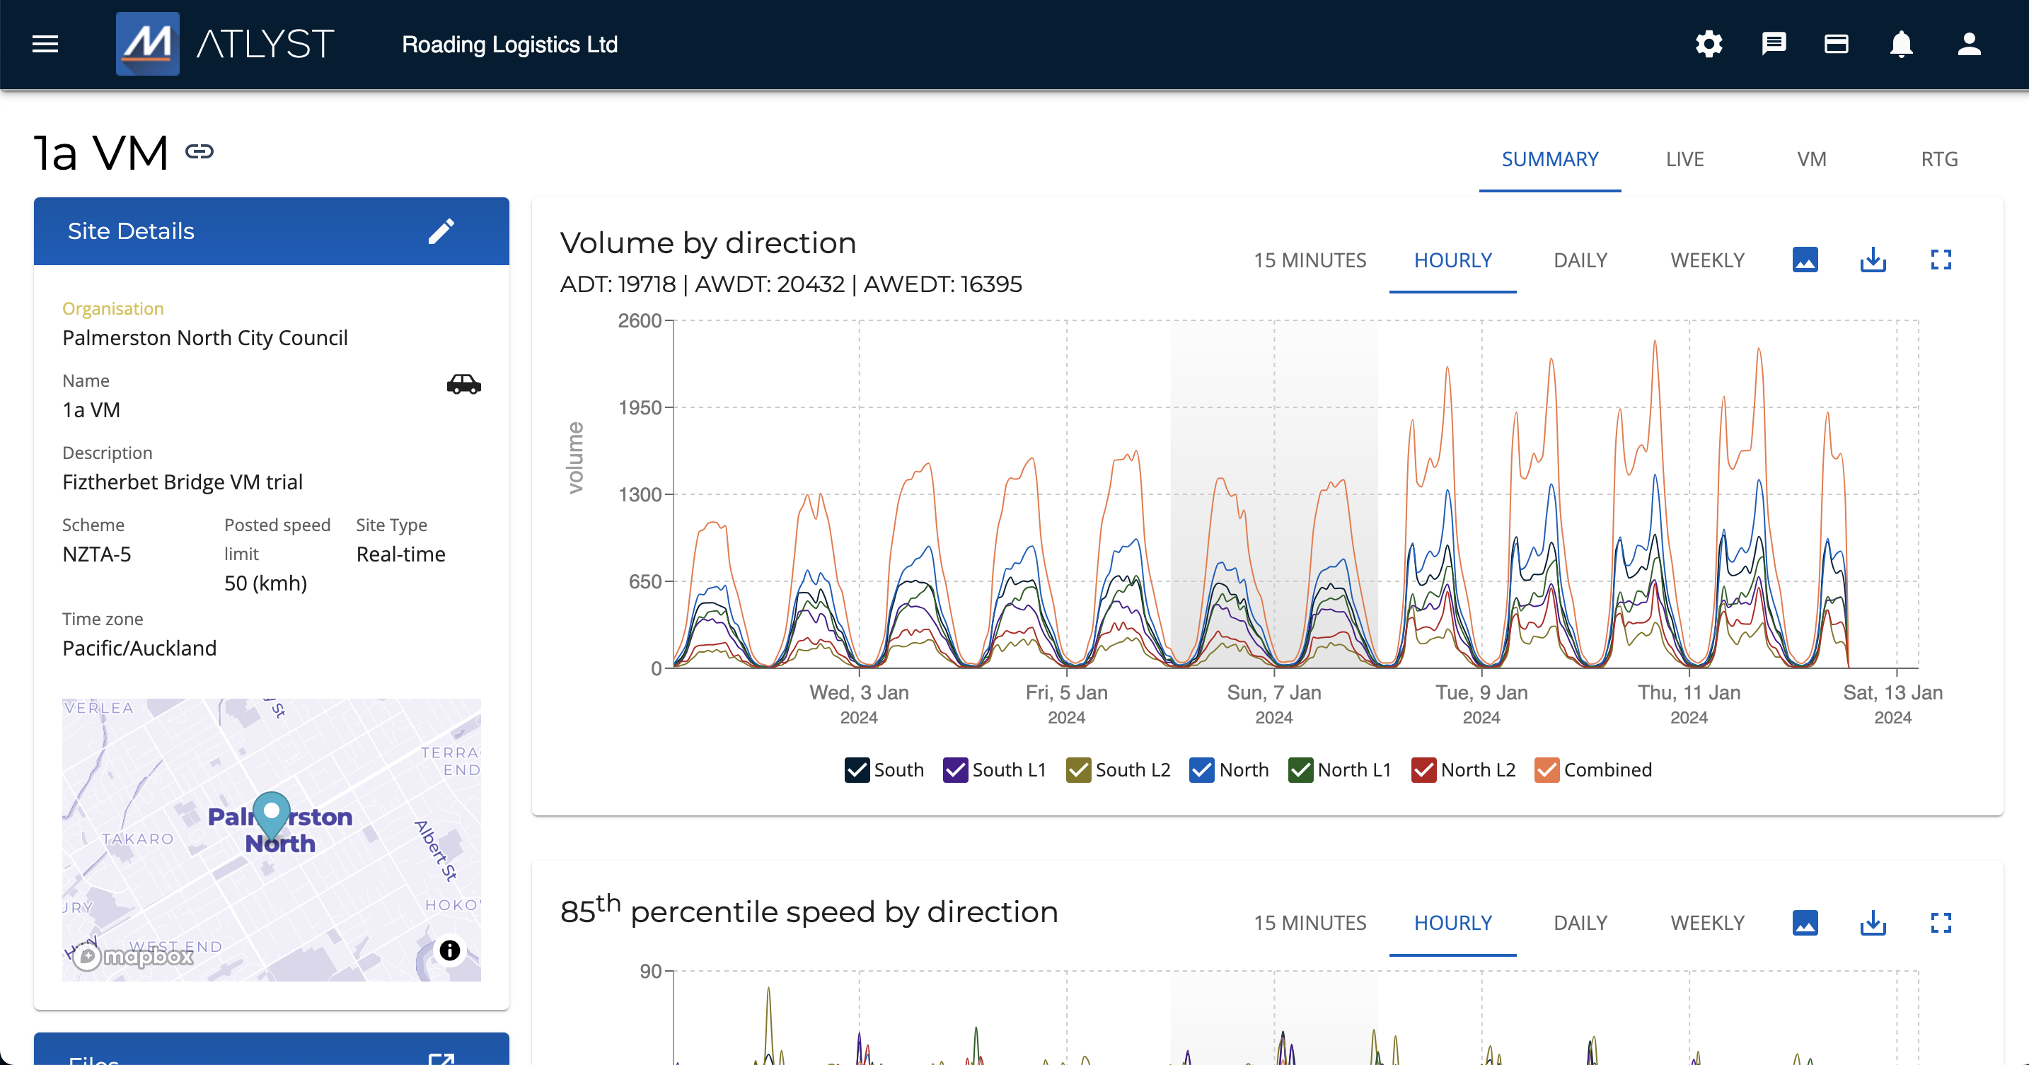The width and height of the screenshot is (2029, 1065).
Task: Select WEEKLY for speed chart
Action: pyautogui.click(x=1707, y=923)
